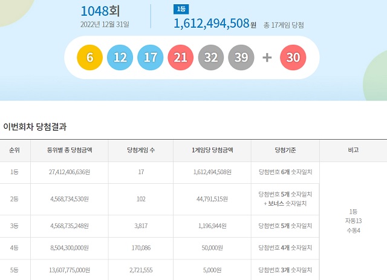Click per-game prize 5,000원 cell
This screenshot has height=280, width=387.
click(212, 270)
